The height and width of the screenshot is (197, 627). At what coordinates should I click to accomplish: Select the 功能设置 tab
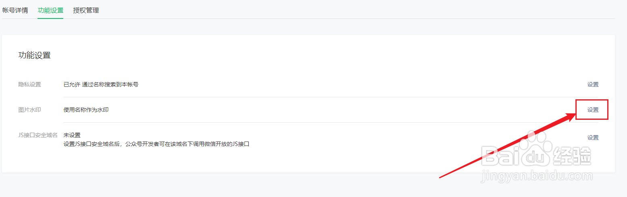[x=50, y=10]
